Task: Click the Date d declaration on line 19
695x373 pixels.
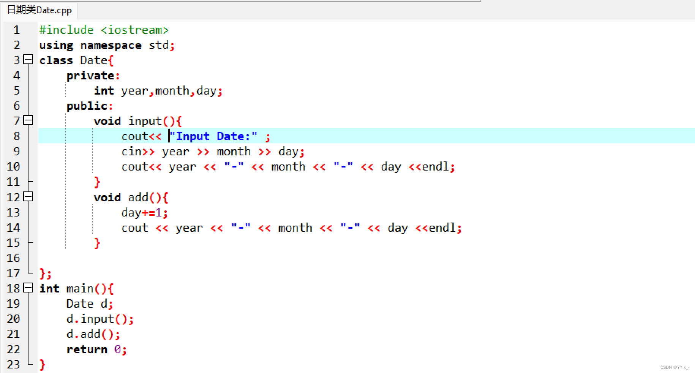Action: click(x=87, y=303)
